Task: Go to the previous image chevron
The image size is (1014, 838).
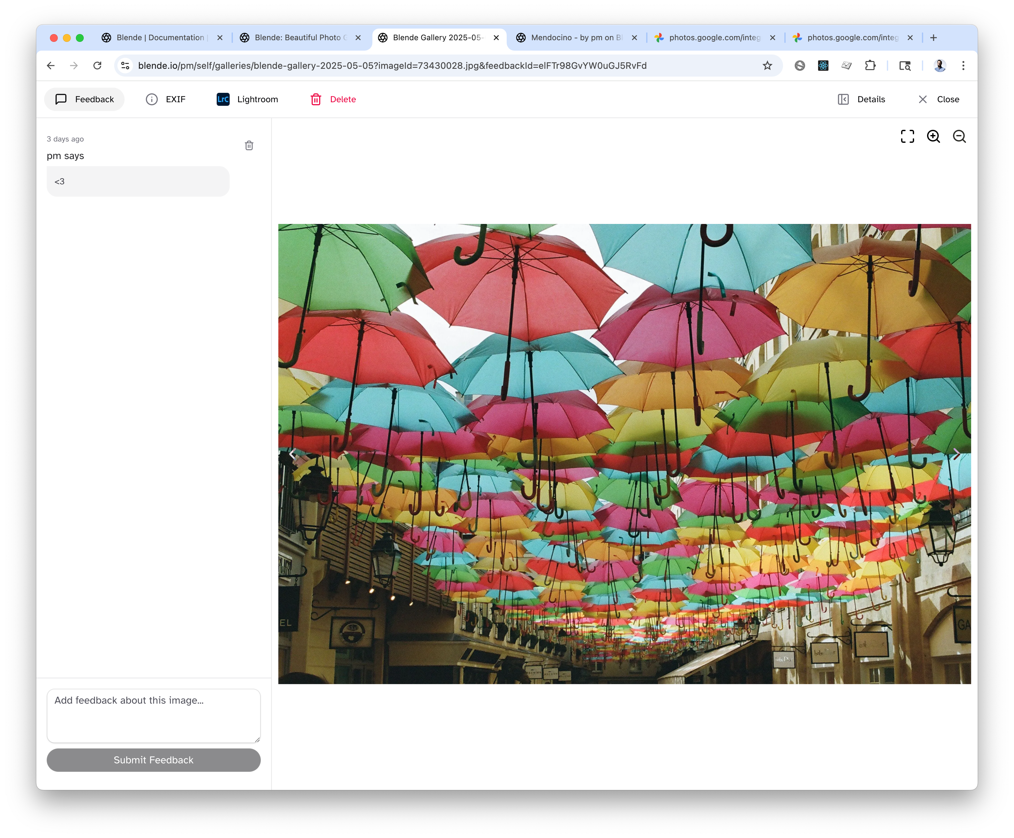Action: click(x=292, y=454)
